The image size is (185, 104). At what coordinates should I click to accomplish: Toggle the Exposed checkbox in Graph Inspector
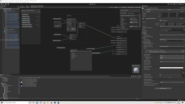(130, 28)
